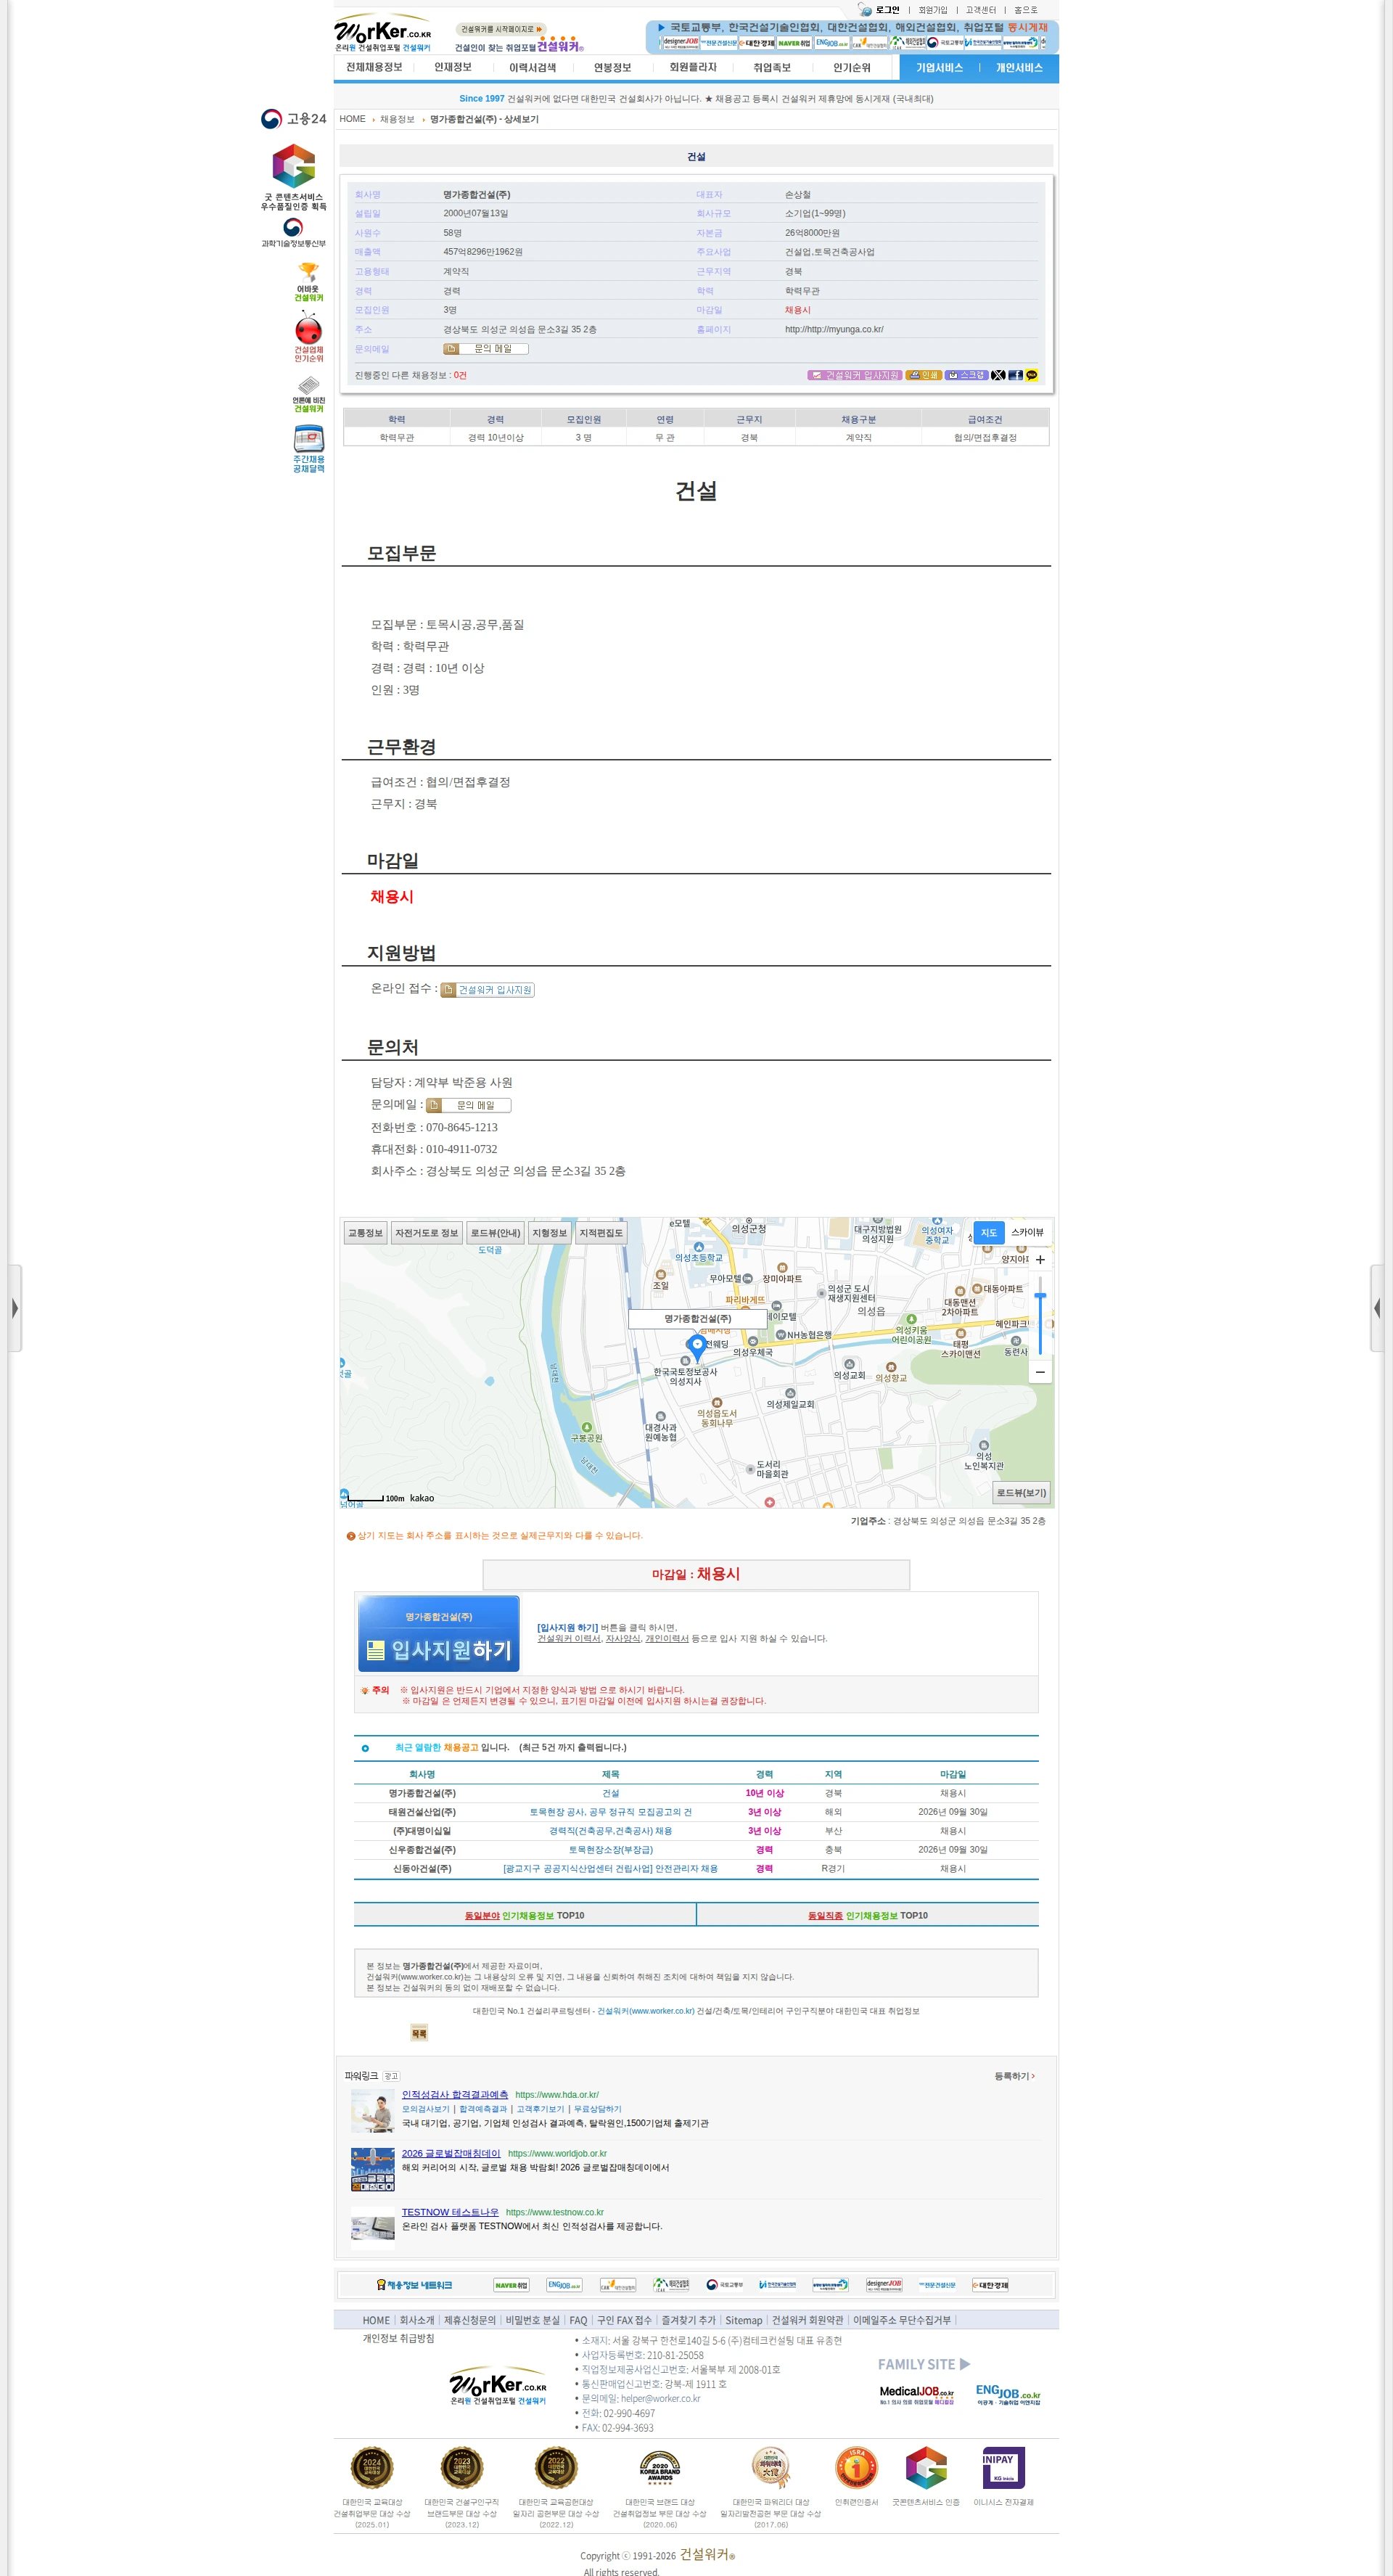Screen dimensions: 1393x2576
Task: Click the 스크랩 scrap button
Action: coord(966,375)
